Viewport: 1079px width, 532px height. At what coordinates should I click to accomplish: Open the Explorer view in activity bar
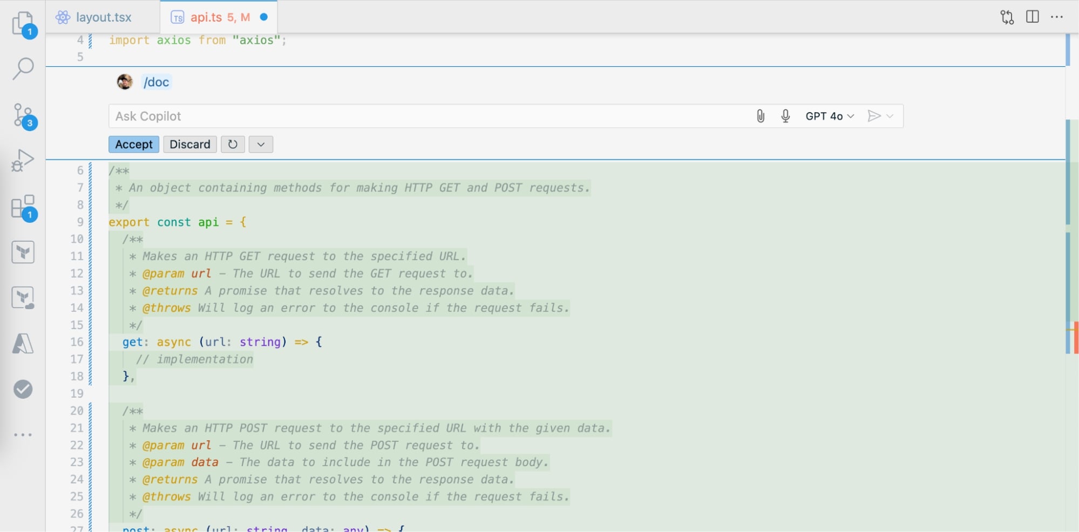(x=23, y=23)
